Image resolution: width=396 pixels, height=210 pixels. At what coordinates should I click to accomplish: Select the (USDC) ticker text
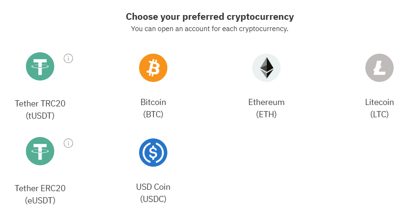point(153,199)
